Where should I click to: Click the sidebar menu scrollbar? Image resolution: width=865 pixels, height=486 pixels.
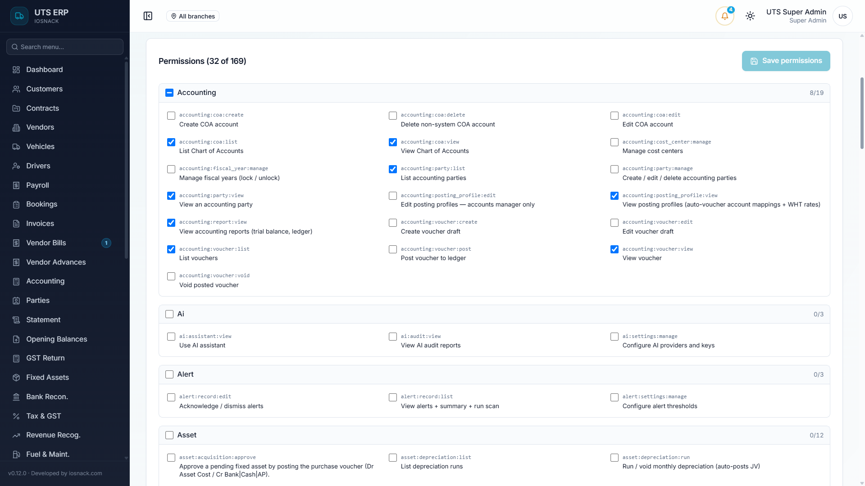pos(126,160)
